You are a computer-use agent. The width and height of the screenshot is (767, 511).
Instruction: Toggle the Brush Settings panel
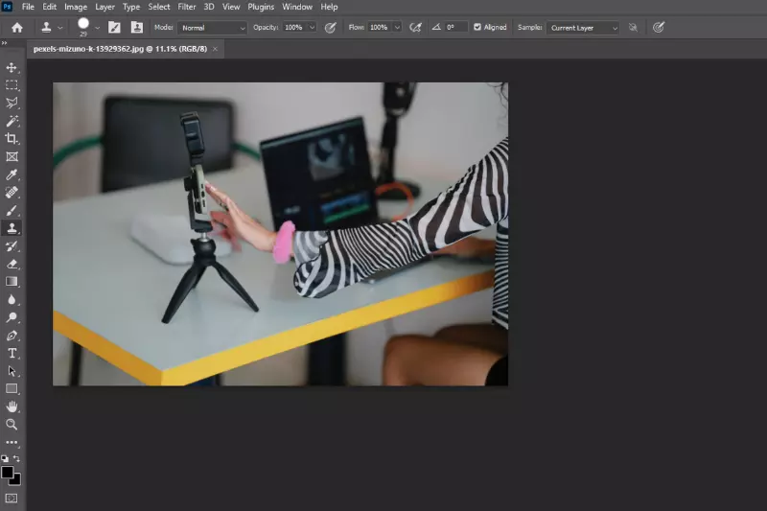[114, 28]
